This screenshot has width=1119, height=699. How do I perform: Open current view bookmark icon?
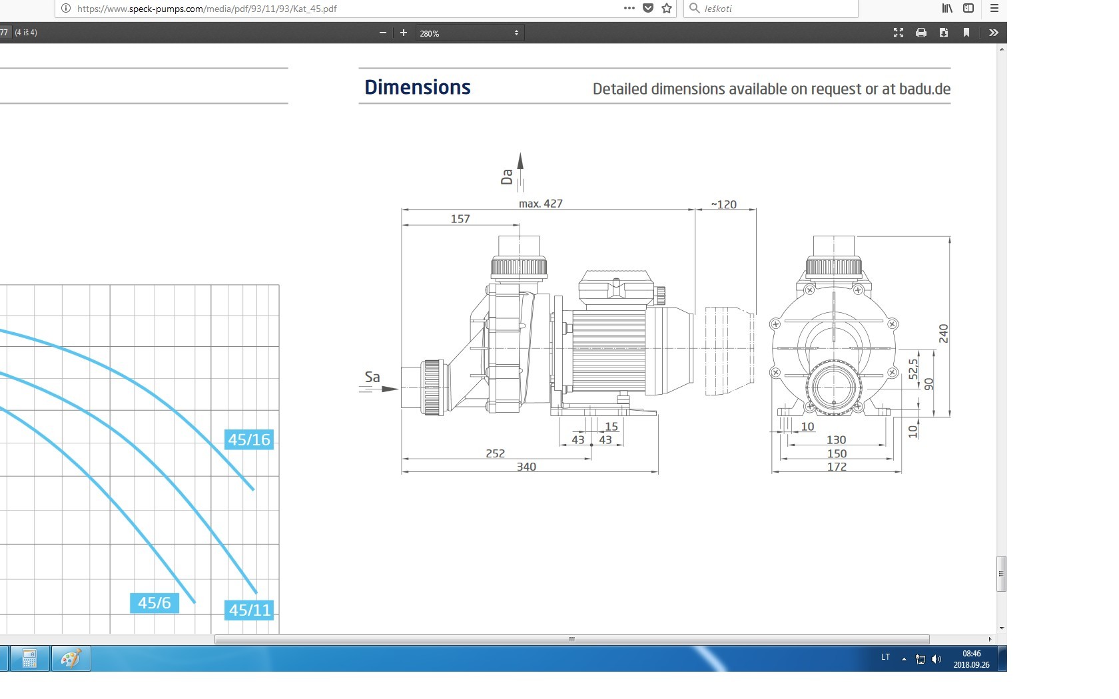pos(966,33)
